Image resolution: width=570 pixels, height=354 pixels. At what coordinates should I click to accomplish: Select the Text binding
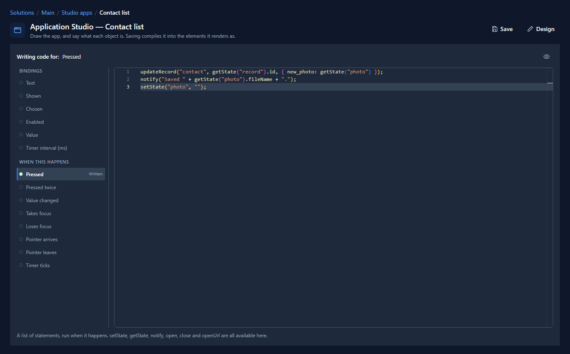(x=61, y=83)
